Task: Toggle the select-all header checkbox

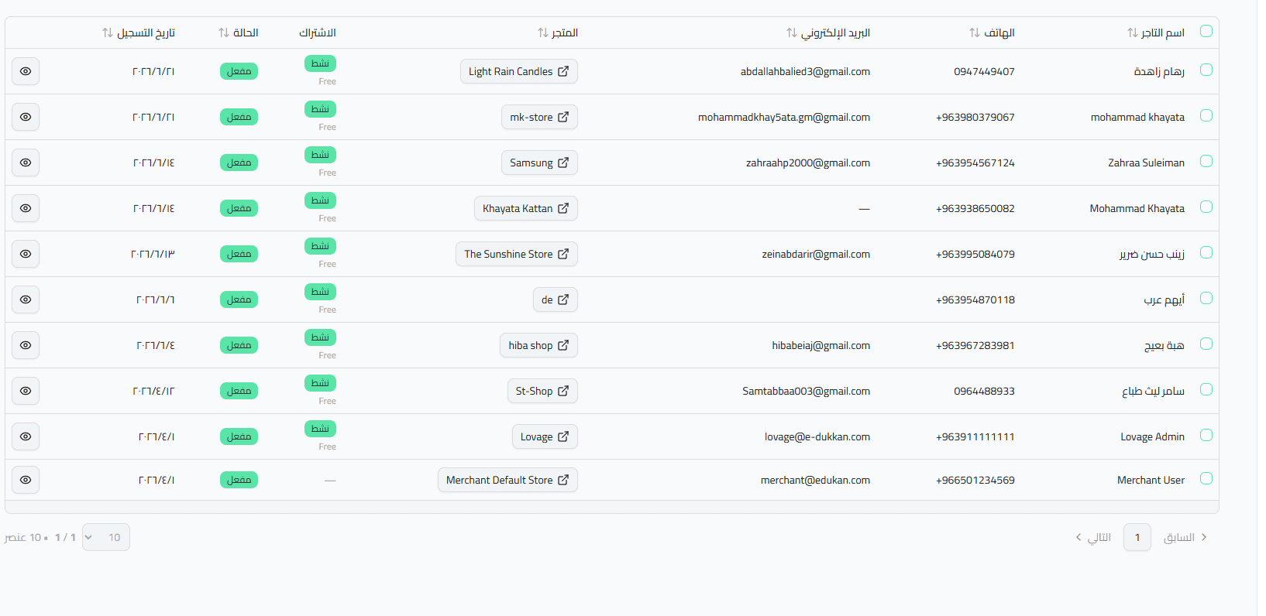Action: coord(1206,31)
